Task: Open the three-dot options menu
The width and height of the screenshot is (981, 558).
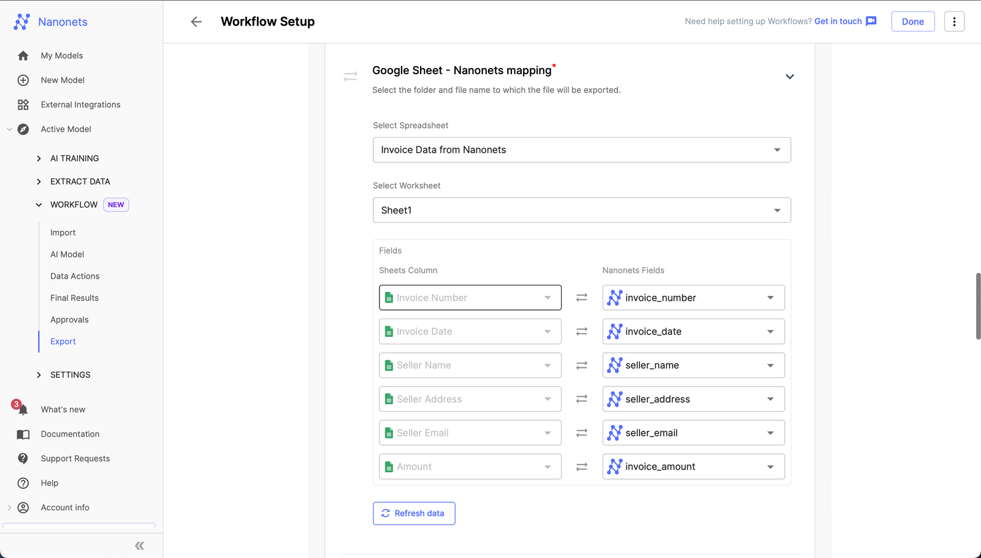Action: 954,21
